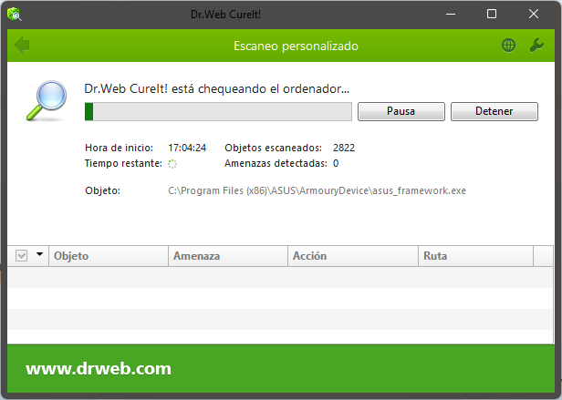This screenshot has width=562, height=400.
Task: Click the Ruta column header
Action: coord(475,256)
